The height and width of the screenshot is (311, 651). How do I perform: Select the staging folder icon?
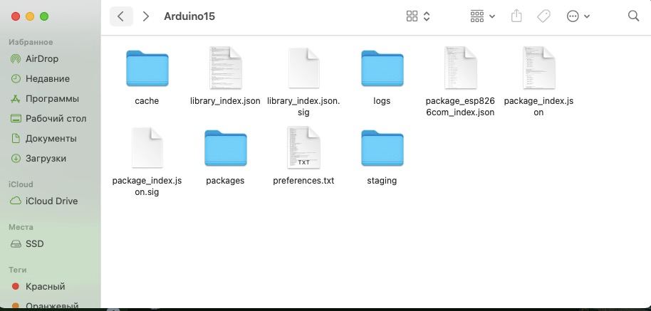(x=382, y=148)
